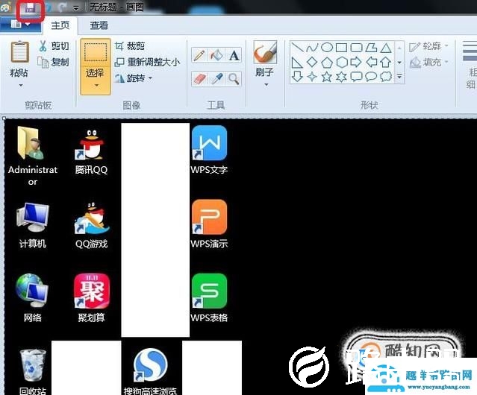Screen dimensions: 477x395
Task: Switch to the 查看 ribbon tab
Action: tap(99, 25)
